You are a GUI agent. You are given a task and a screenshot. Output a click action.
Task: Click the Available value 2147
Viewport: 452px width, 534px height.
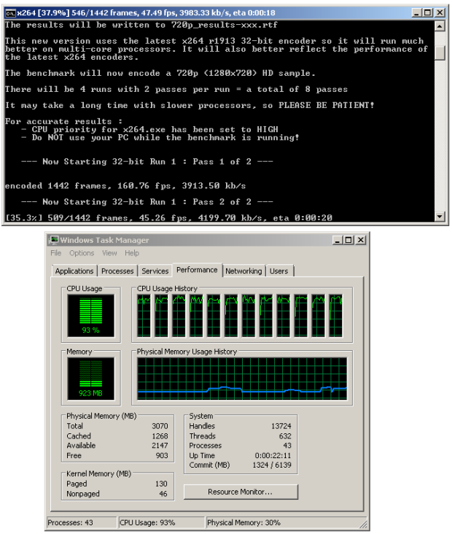pyautogui.click(x=160, y=446)
